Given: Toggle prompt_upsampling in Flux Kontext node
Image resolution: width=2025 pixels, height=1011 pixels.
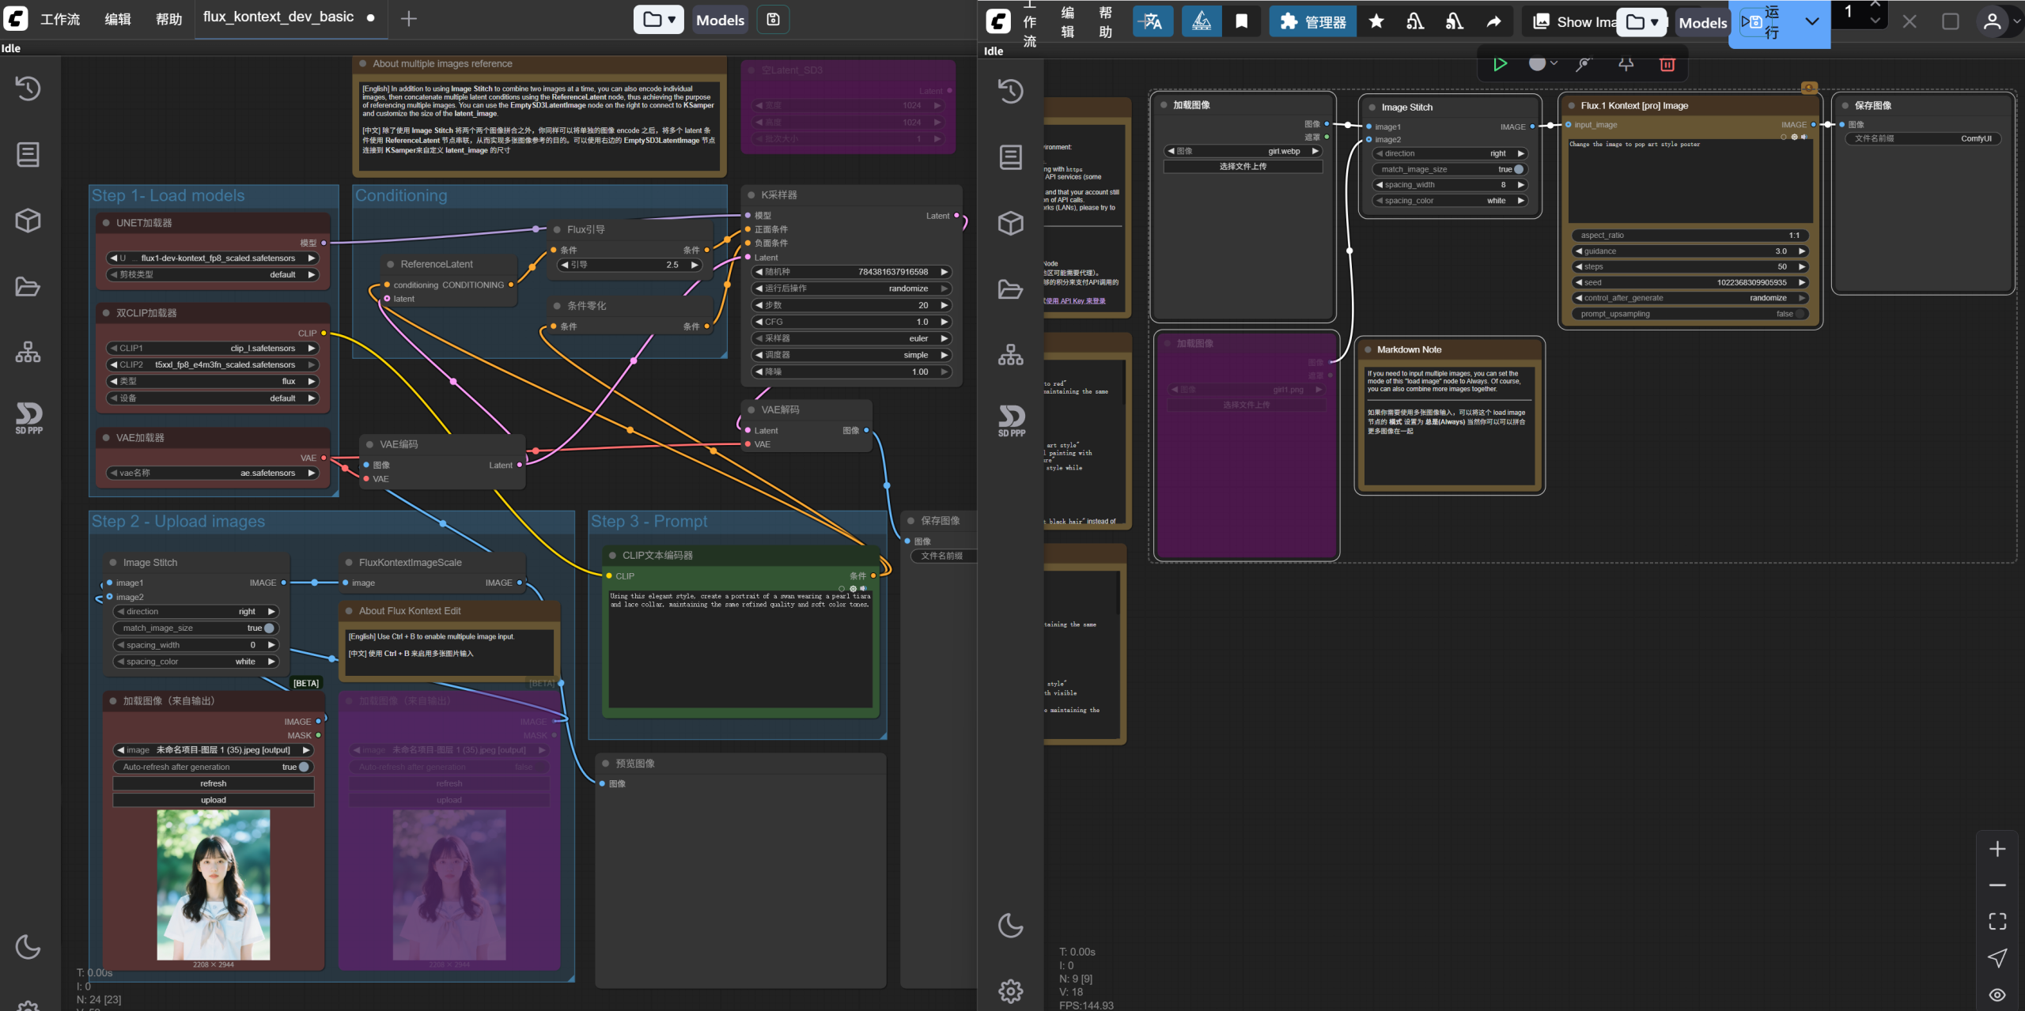Looking at the screenshot, I should [1800, 314].
